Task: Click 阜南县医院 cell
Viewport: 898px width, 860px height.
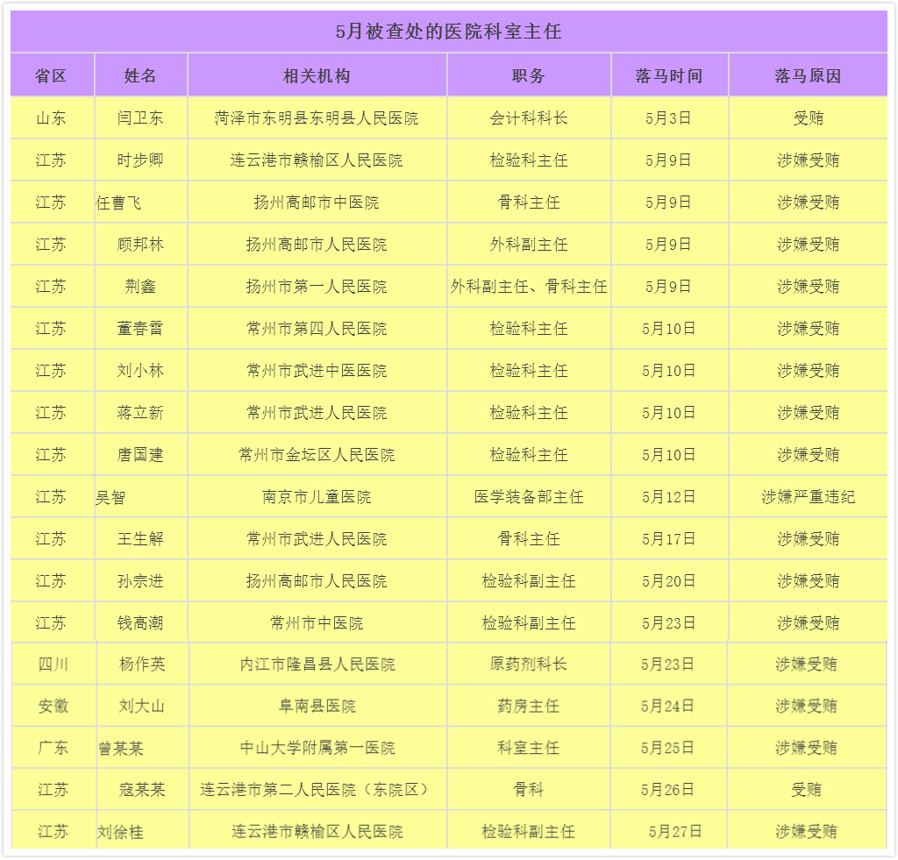Action: [317, 706]
